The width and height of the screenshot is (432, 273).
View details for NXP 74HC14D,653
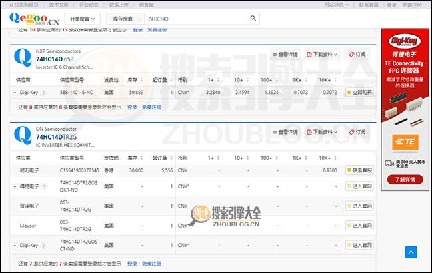coord(289,54)
